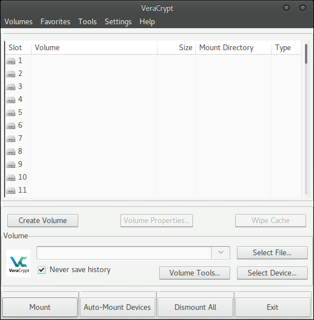Viewport: 314px width, 320px height.
Task: Select the drive icon for slot 6
Action: (11, 126)
